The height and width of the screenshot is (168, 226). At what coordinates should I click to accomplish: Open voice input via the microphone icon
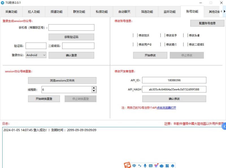(145, 165)
